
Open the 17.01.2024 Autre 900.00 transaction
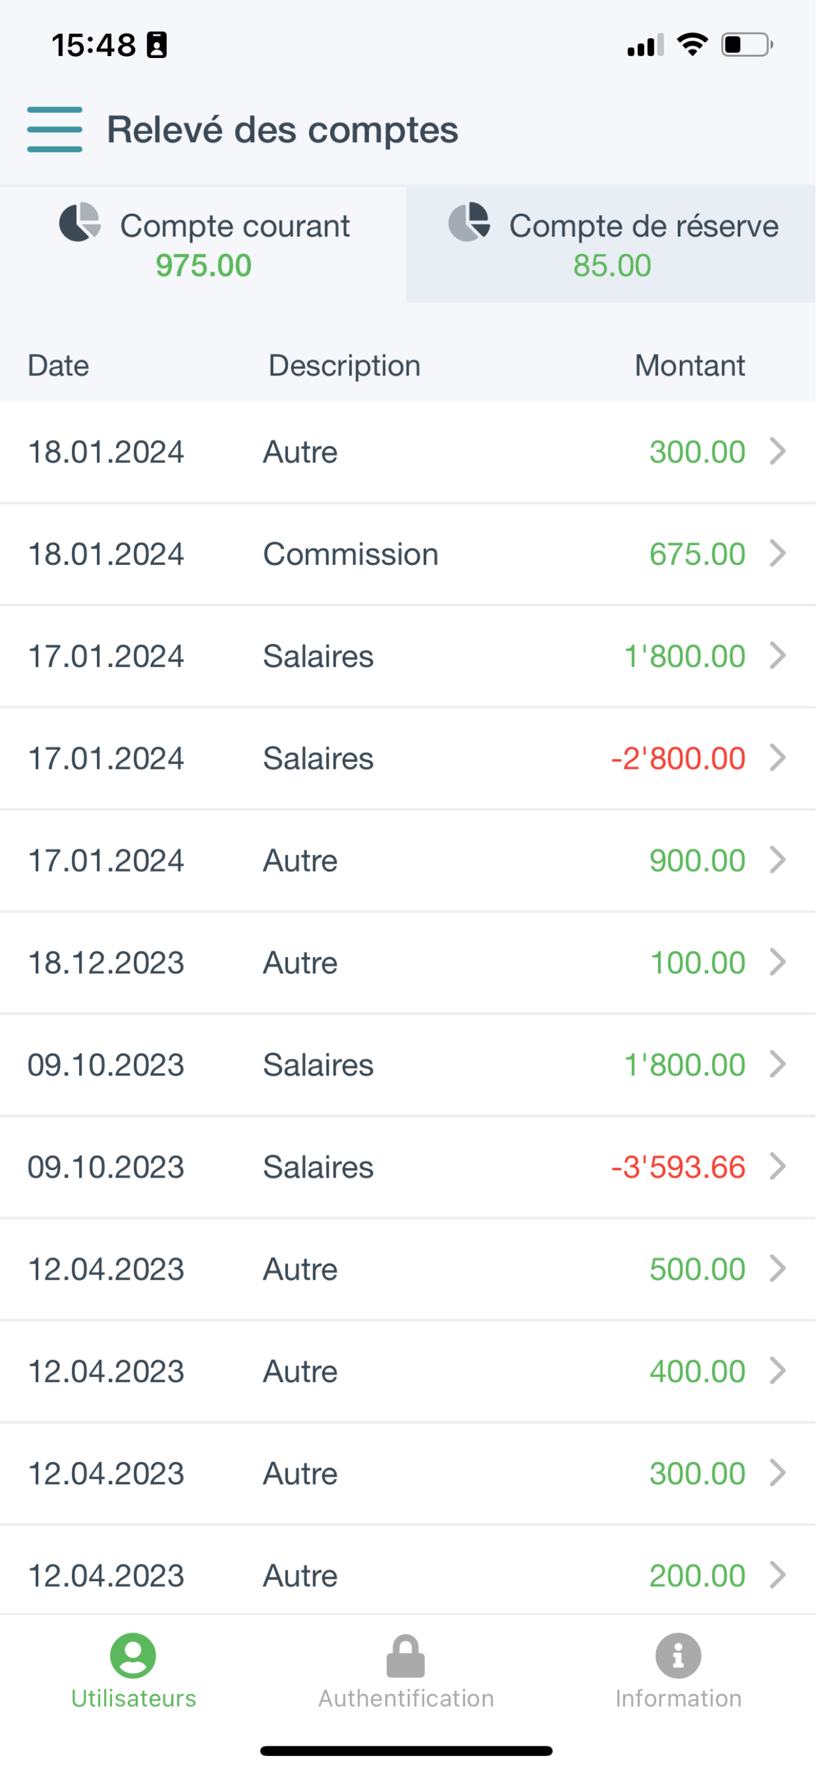click(406, 861)
